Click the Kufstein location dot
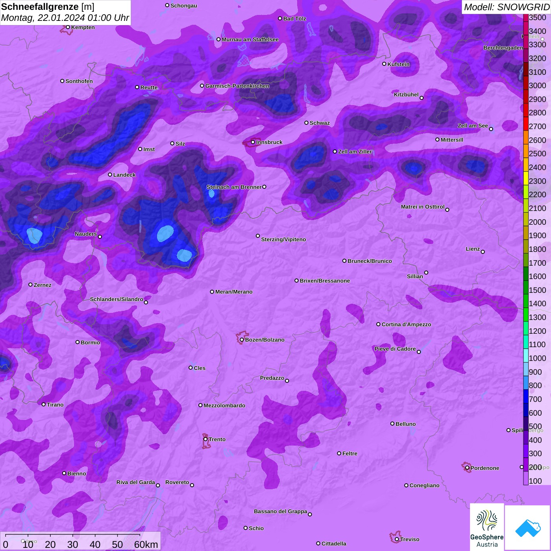This screenshot has width=551, height=551. (384, 64)
